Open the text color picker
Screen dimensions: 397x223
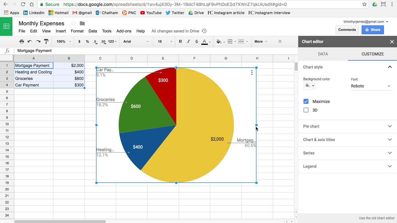pyautogui.click(x=206, y=42)
